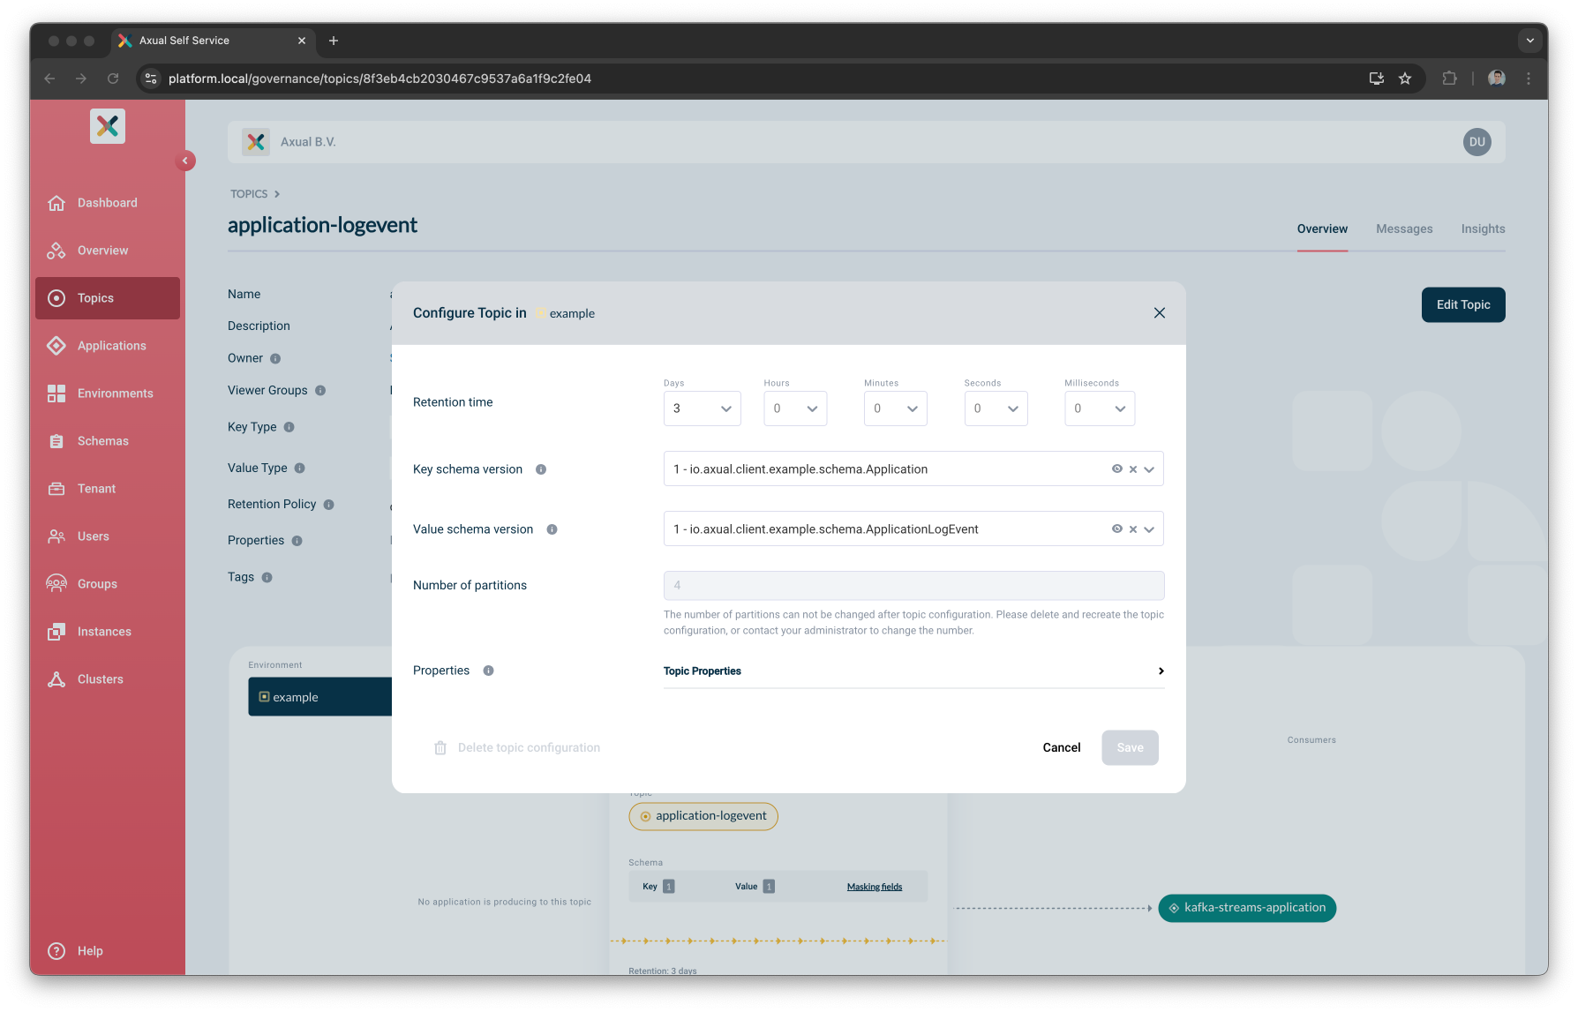Close the Configure Topic dialog

tap(1160, 313)
